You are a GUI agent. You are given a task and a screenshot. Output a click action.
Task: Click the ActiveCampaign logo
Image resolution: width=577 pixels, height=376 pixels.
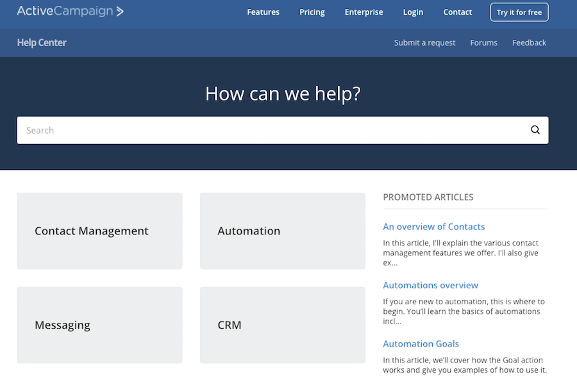[71, 11]
